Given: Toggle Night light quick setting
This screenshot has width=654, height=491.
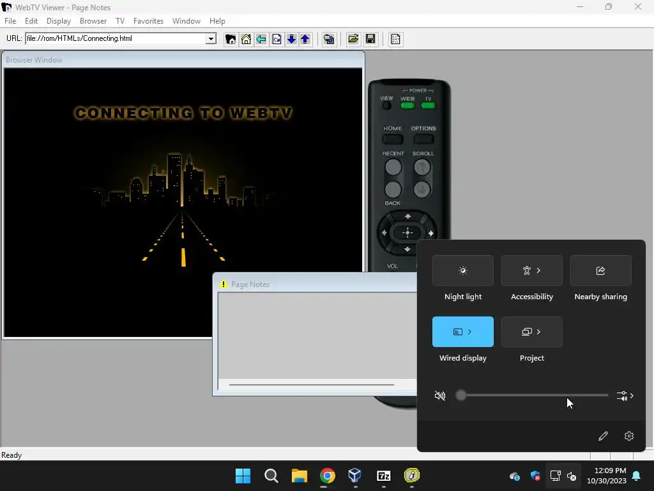Looking at the screenshot, I should click(x=462, y=270).
